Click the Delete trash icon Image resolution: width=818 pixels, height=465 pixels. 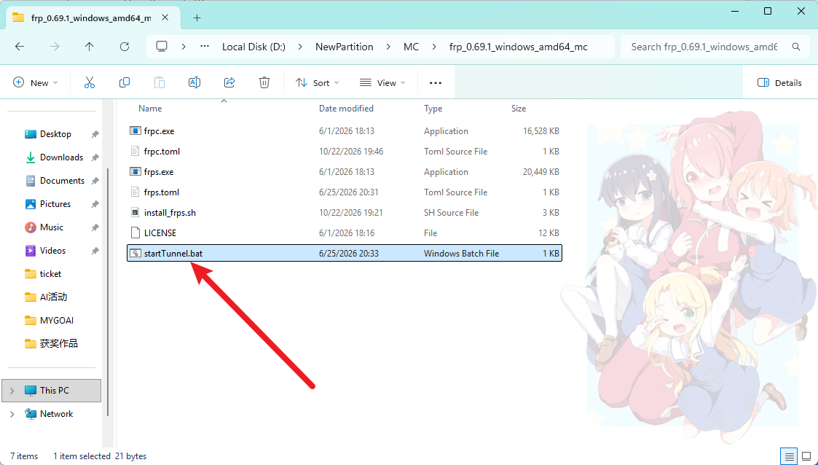[264, 82]
